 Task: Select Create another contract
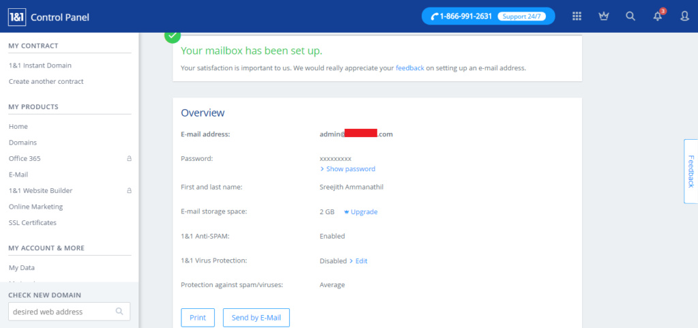coord(46,81)
